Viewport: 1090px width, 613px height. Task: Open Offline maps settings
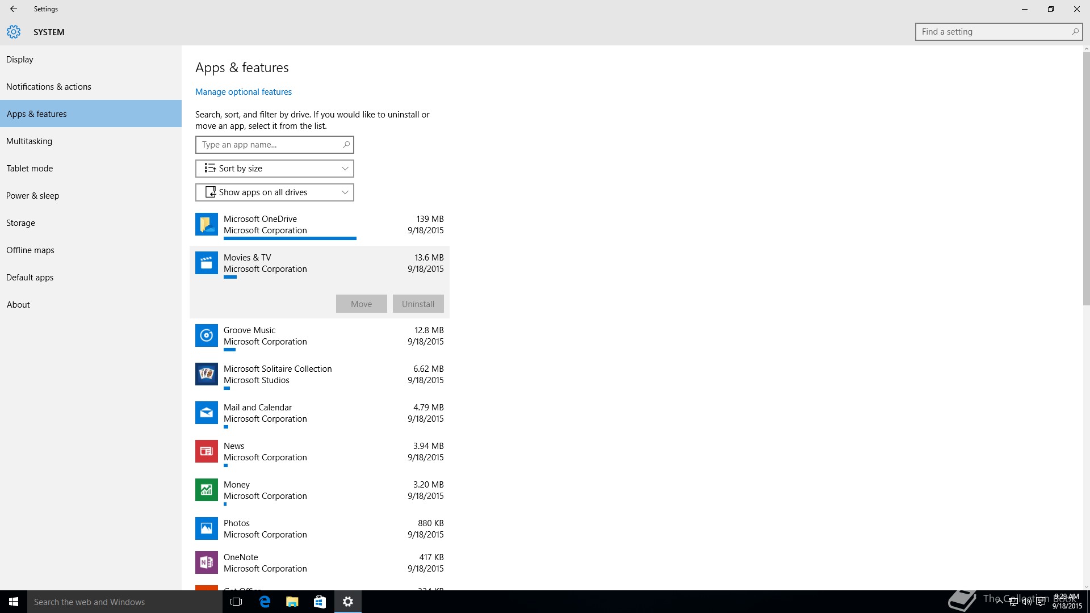click(x=91, y=250)
